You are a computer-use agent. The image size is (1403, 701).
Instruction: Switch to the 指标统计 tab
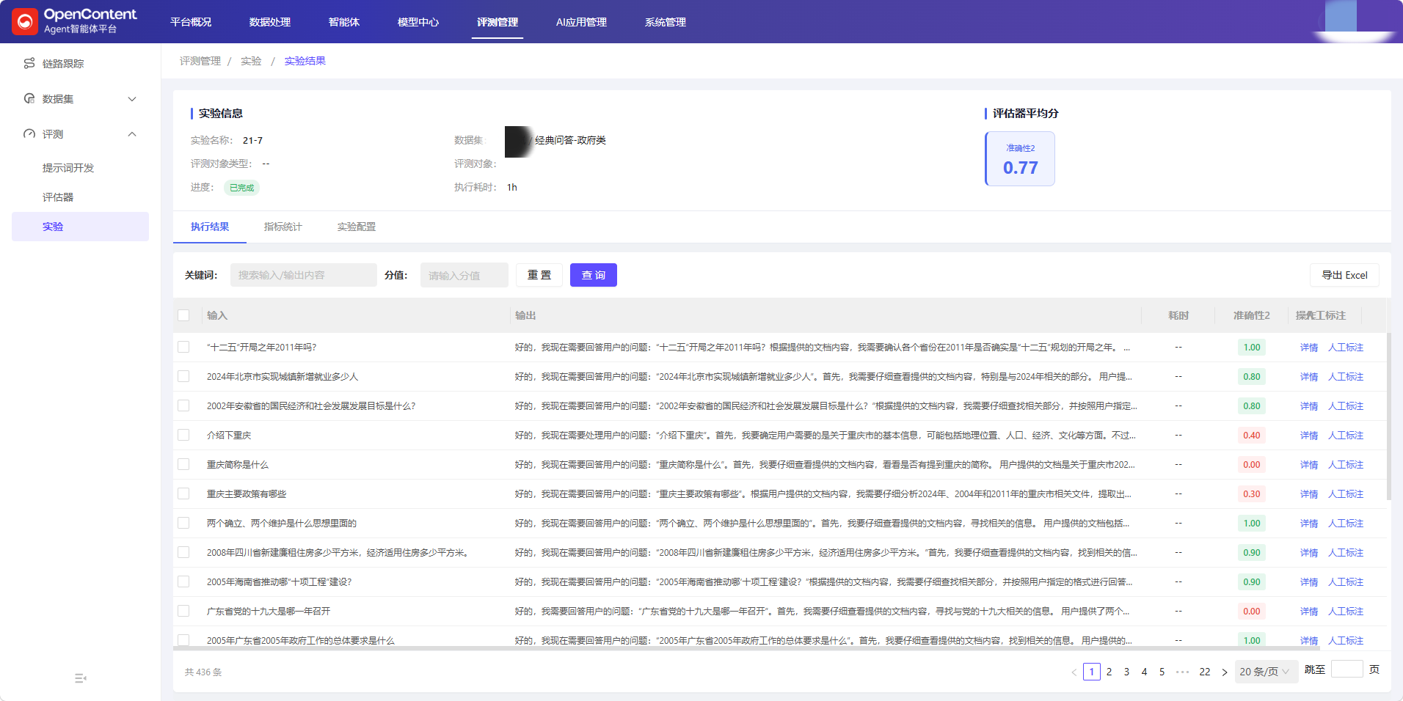283,227
